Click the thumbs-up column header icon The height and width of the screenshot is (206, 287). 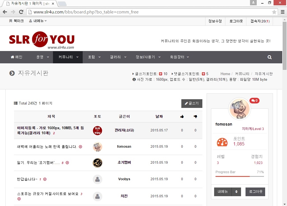[182, 117]
